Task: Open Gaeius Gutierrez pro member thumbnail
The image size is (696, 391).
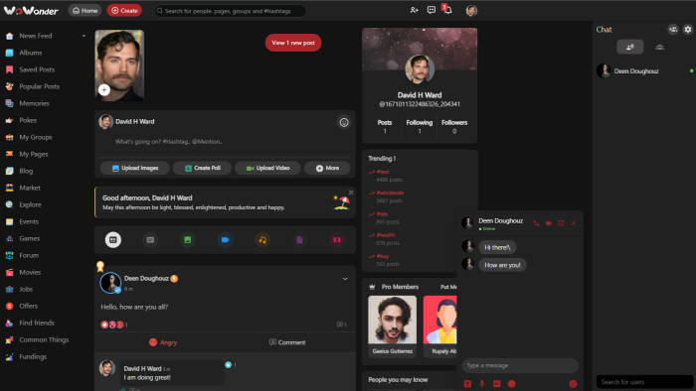Action: (393, 320)
